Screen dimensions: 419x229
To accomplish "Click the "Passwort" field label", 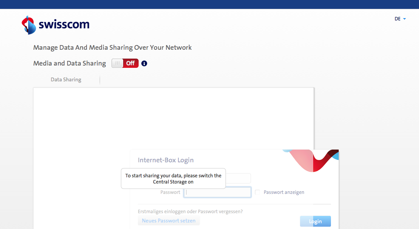I will tap(170, 192).
